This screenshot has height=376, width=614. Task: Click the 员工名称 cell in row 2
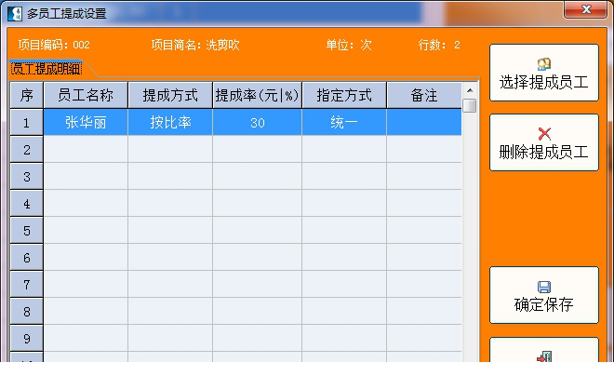(x=86, y=150)
